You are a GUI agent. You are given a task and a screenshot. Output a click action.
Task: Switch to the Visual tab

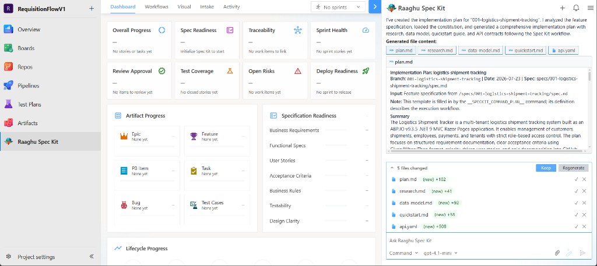click(184, 7)
